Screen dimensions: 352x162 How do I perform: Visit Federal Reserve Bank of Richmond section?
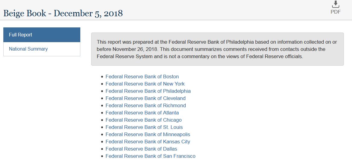146,105
